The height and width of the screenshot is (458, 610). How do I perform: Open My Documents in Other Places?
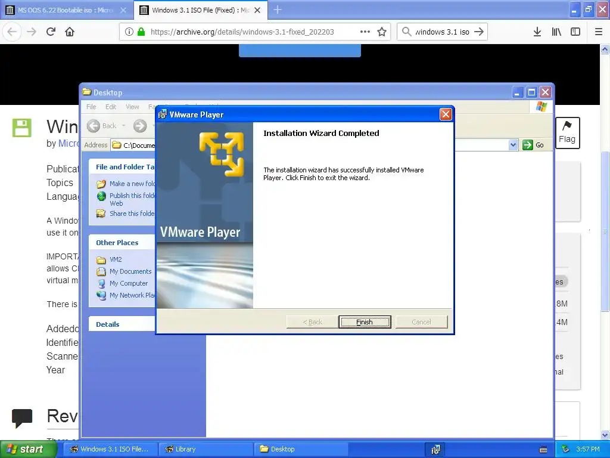pyautogui.click(x=124, y=271)
